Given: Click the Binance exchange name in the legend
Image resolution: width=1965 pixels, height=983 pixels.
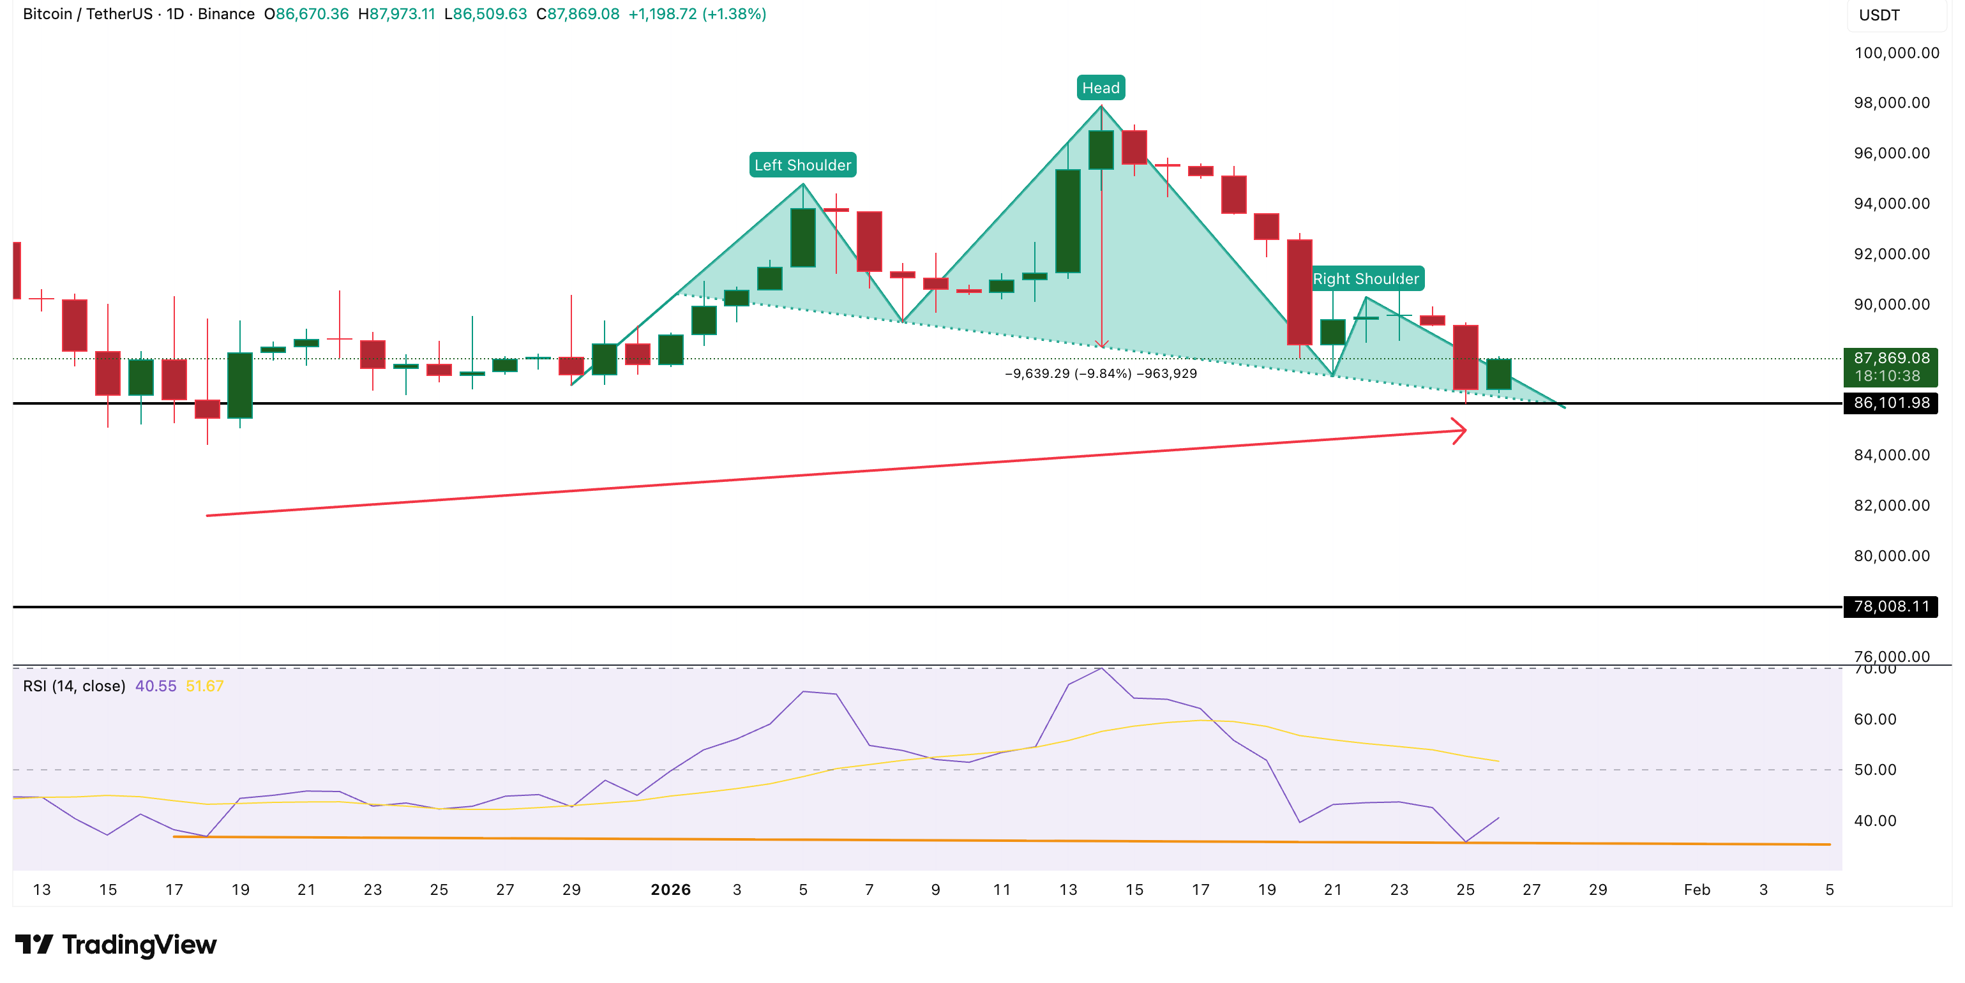Looking at the screenshot, I should (227, 14).
